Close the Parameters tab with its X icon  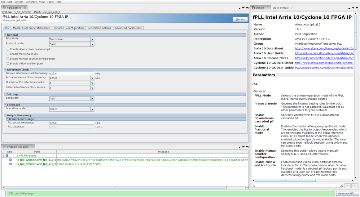[25, 8]
